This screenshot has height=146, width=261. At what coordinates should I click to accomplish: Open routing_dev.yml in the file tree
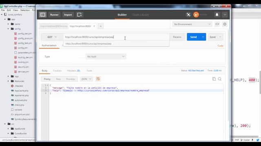coord(25,57)
